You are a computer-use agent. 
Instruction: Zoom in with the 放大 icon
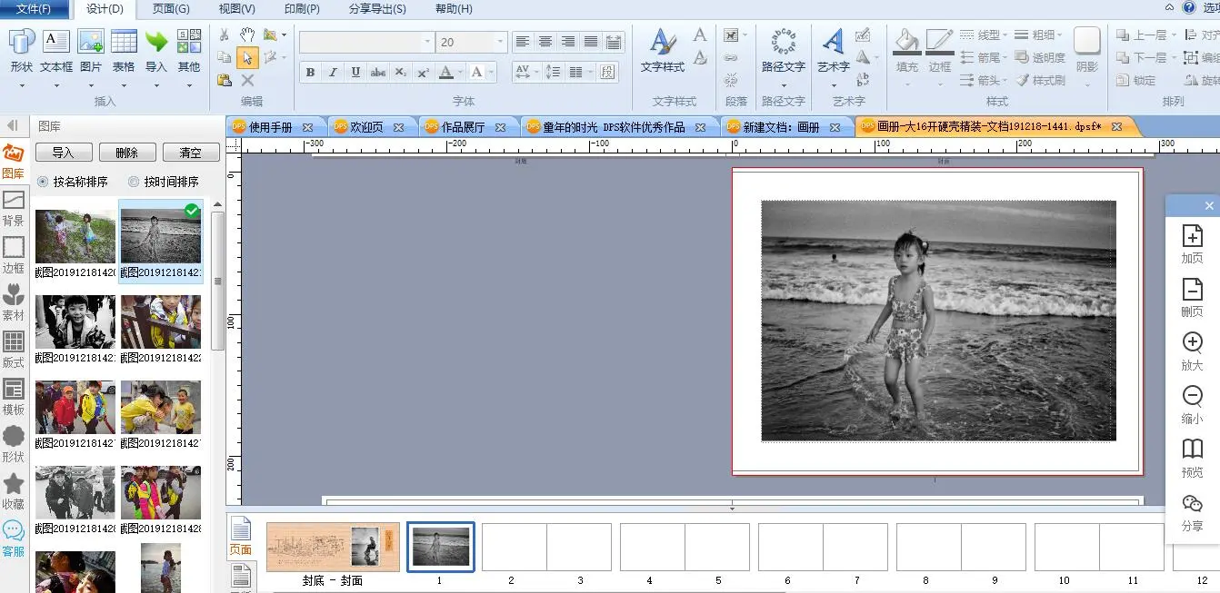1192,342
